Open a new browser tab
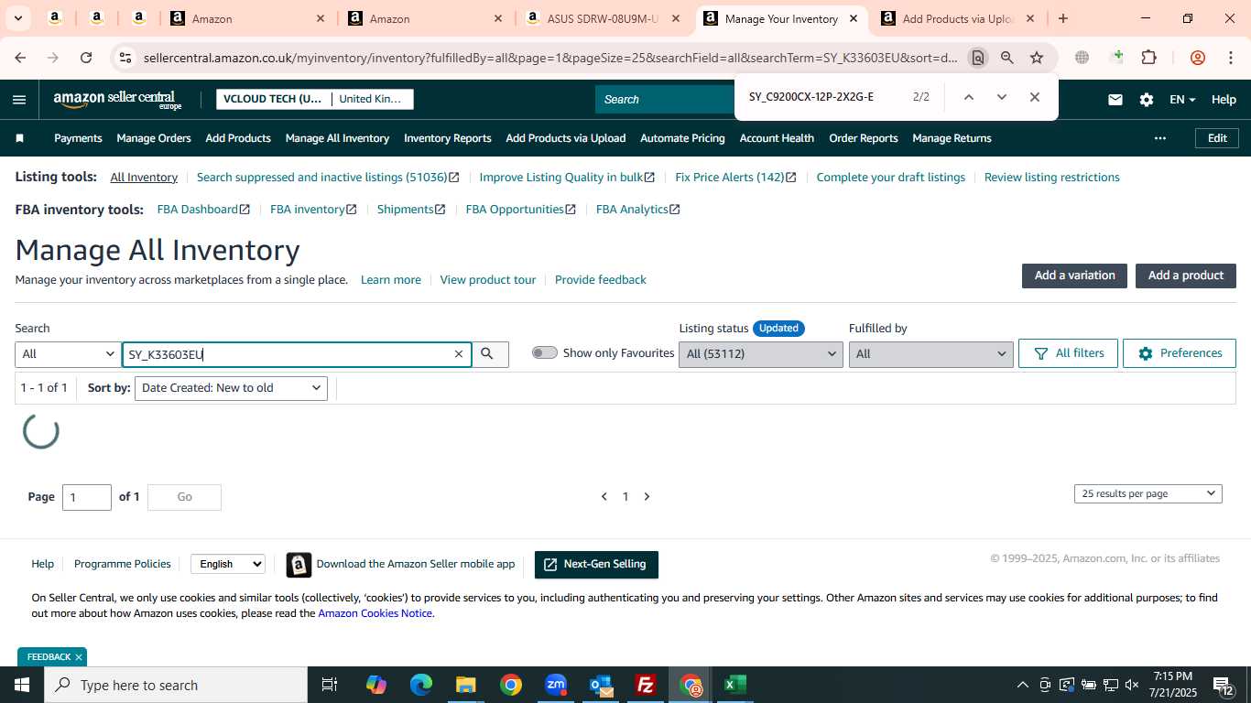The image size is (1251, 703). (1062, 18)
